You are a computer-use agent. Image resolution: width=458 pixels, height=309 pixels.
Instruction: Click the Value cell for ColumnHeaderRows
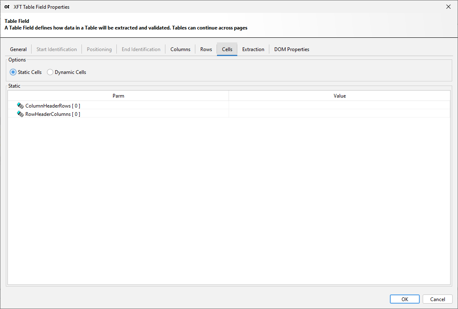(x=339, y=105)
